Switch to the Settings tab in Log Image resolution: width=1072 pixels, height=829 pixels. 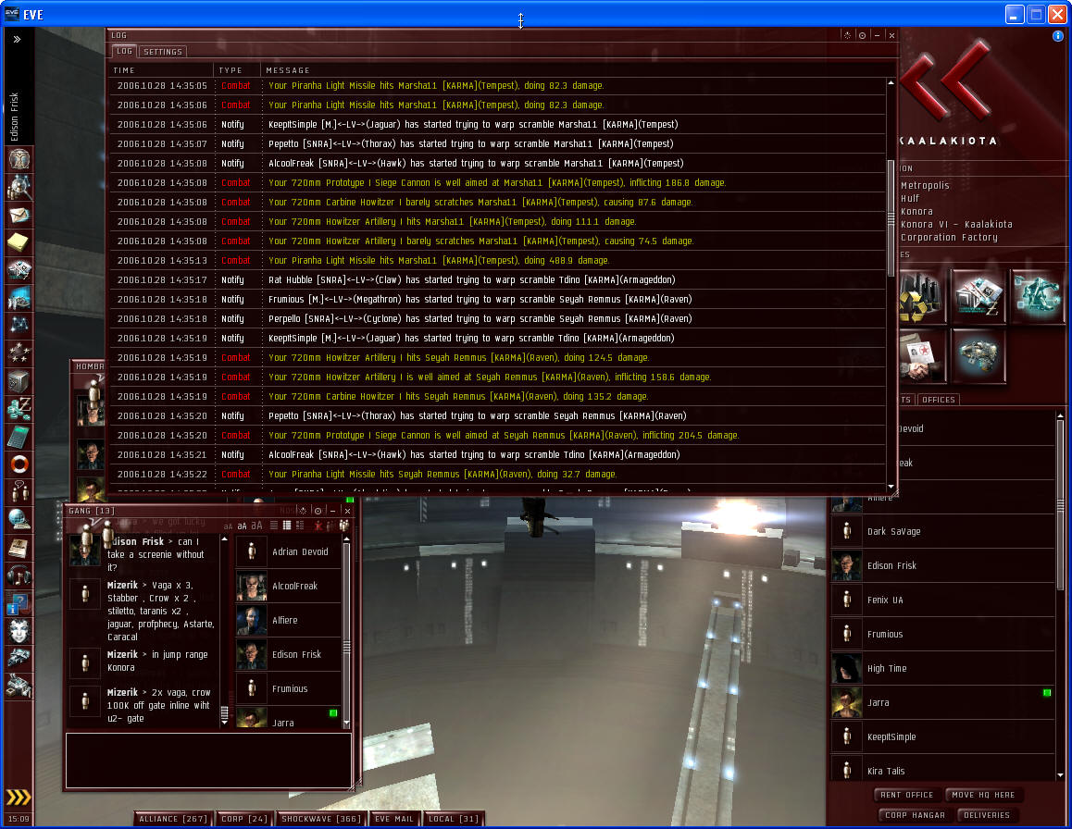(163, 52)
